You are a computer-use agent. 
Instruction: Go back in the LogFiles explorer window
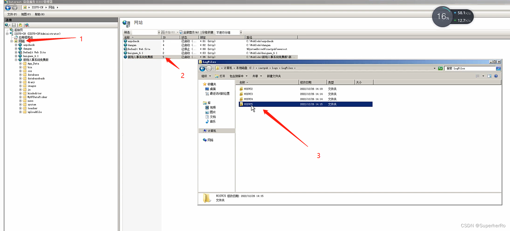203,68
